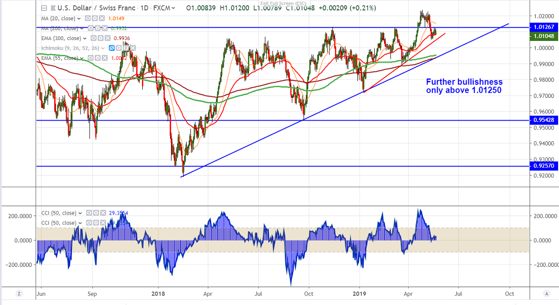The height and width of the screenshot is (305, 559).
Task: Remove the MA (20, close) indicator
Action: [102, 18]
